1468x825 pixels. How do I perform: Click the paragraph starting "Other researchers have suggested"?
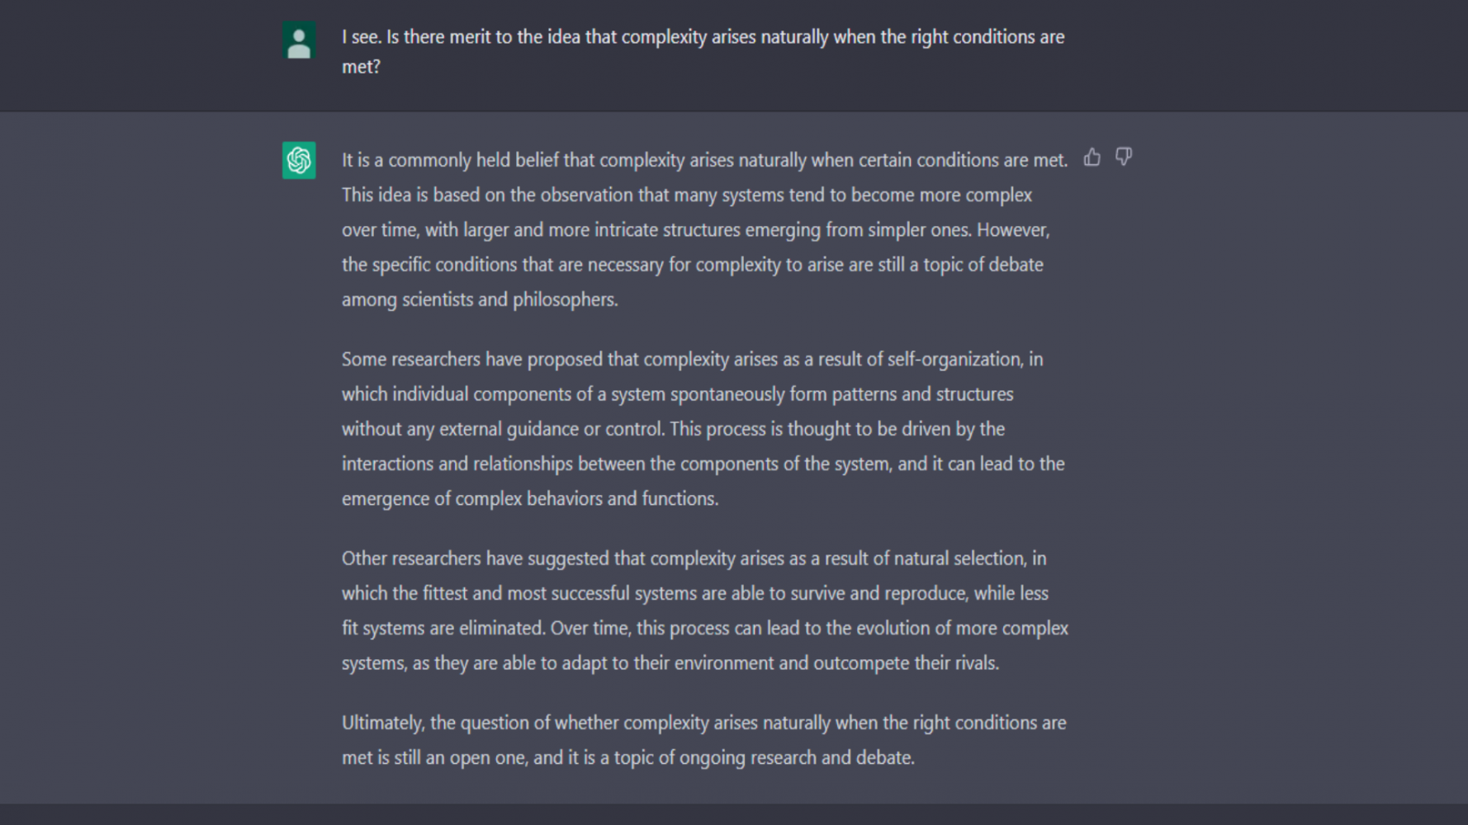click(x=705, y=610)
